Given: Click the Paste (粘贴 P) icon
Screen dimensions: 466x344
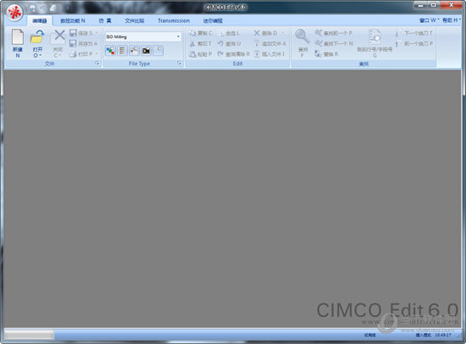Looking at the screenshot, I should 192,54.
